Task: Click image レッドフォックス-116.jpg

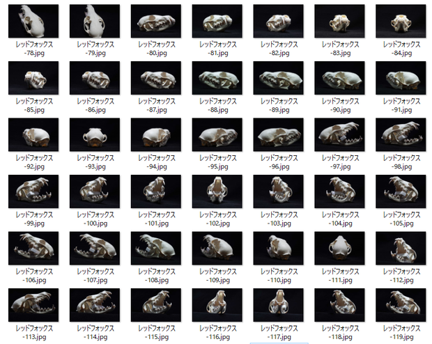Action: tap(217, 305)
